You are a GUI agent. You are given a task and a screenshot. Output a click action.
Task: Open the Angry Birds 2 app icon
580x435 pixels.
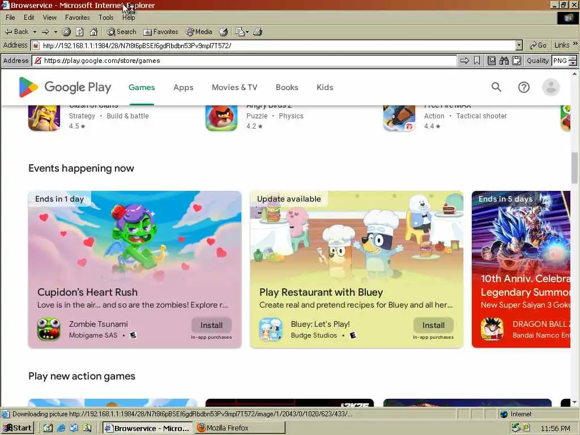click(221, 118)
